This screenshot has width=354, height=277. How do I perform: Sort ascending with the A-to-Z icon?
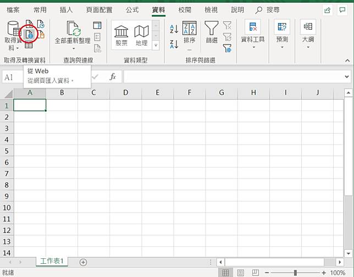(x=174, y=29)
